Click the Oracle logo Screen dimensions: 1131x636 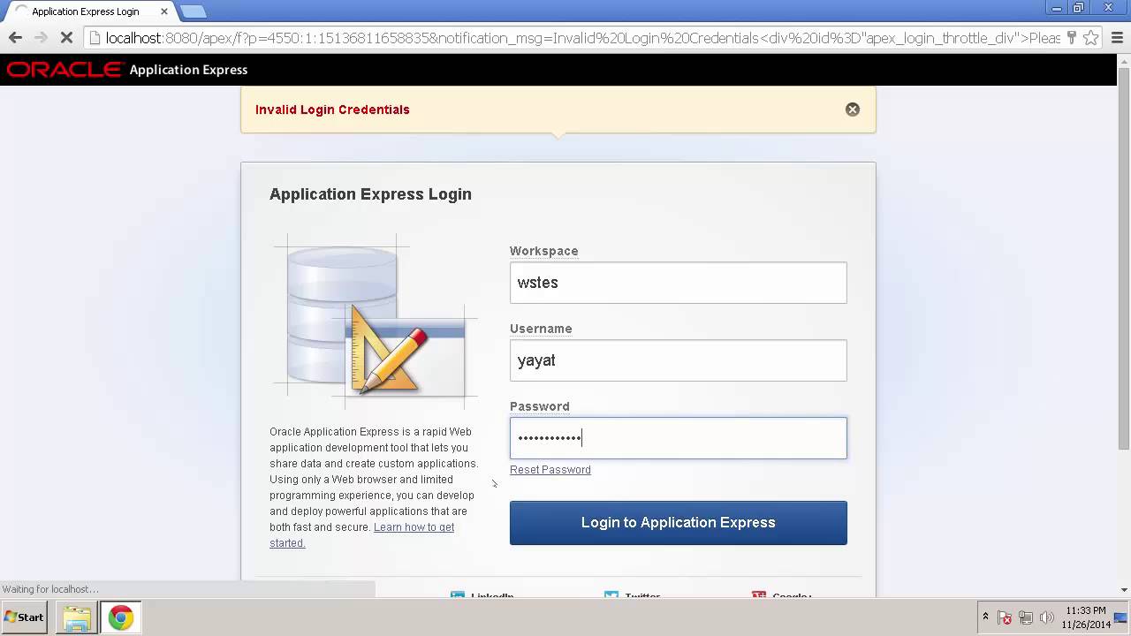click(64, 70)
